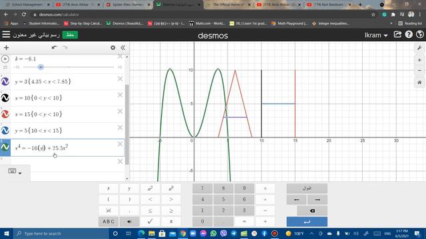Image resolution: width=426 pixels, height=239 pixels.
Task: Delete the y=5{10<x<15} expression
Action: pos(120,127)
